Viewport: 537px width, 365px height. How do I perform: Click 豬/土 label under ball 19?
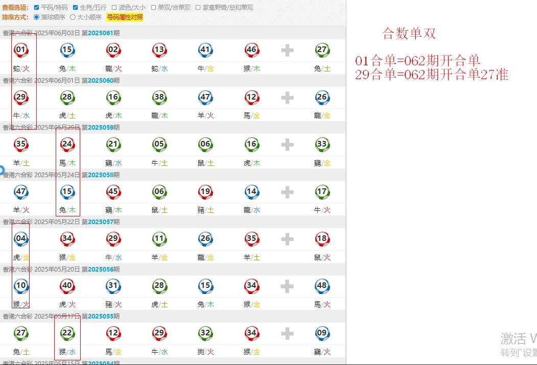205,210
